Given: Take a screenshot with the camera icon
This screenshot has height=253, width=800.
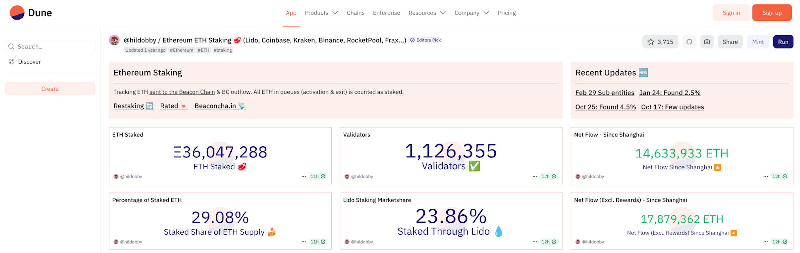Looking at the screenshot, I should point(707,42).
